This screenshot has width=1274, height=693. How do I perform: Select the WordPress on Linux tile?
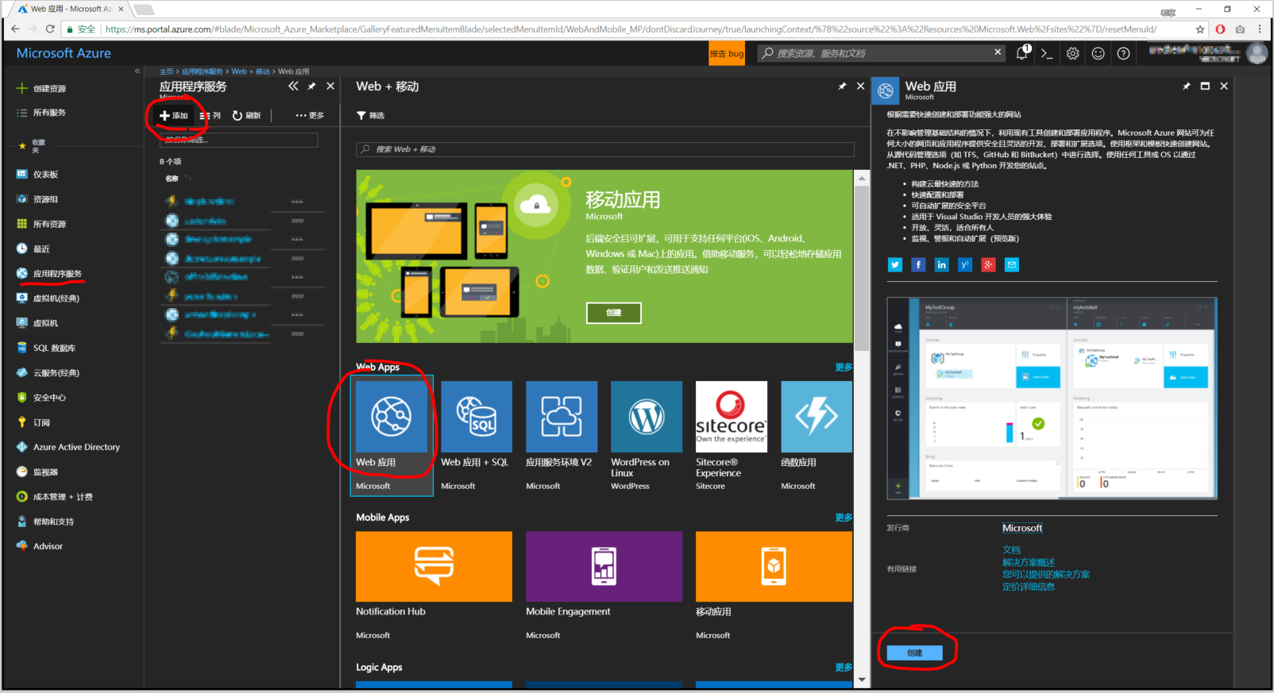tap(647, 435)
